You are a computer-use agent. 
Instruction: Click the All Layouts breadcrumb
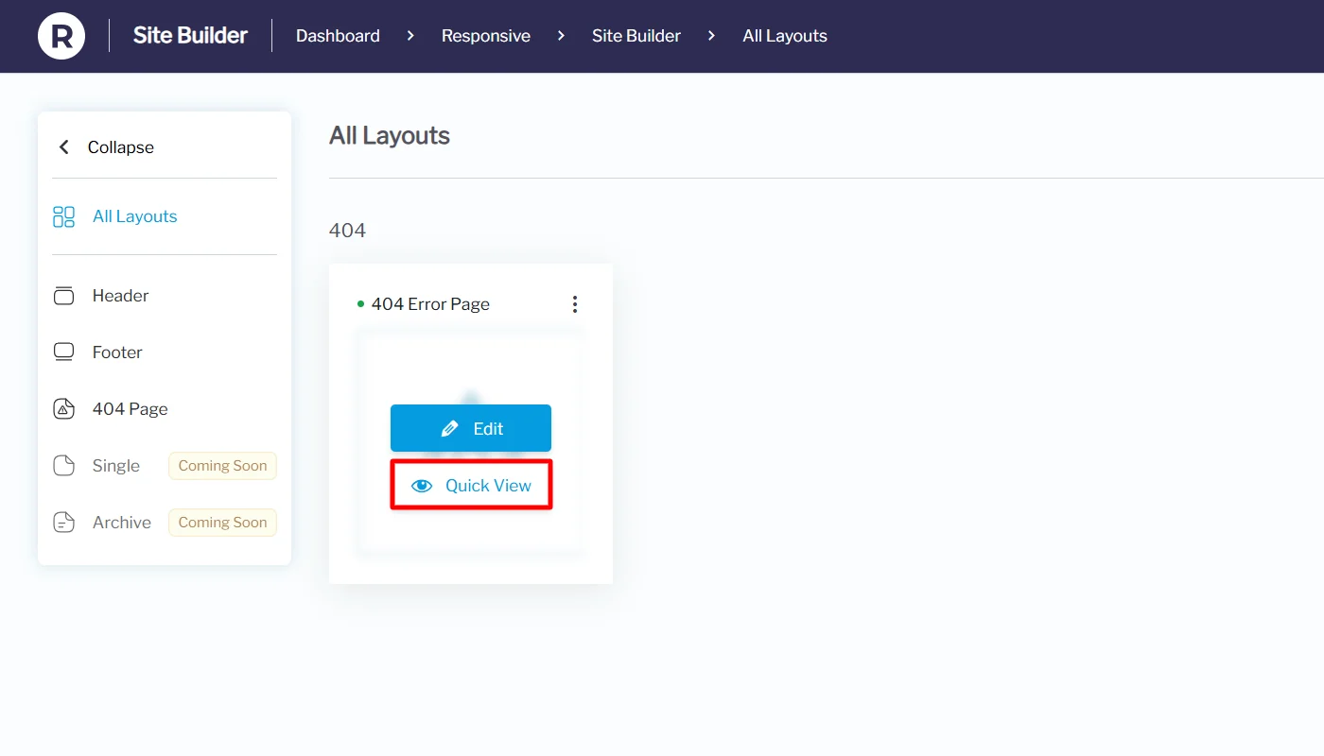coord(785,36)
